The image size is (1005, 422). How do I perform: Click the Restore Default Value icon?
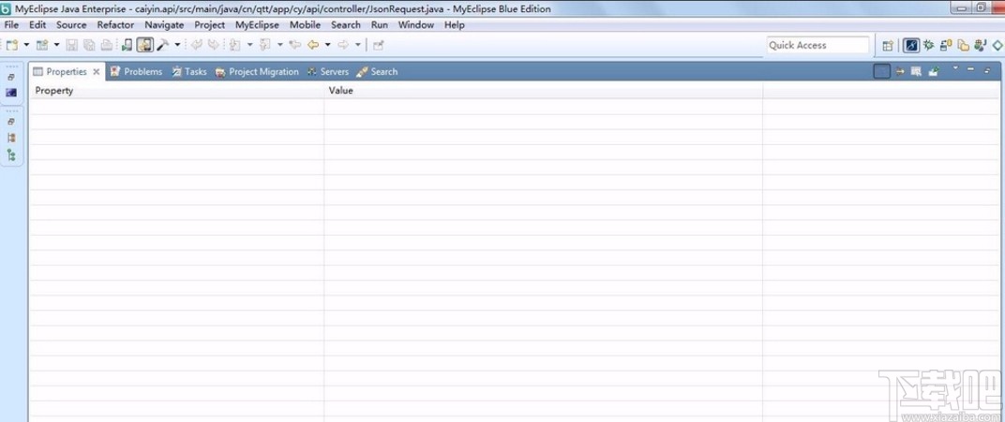[x=916, y=71]
